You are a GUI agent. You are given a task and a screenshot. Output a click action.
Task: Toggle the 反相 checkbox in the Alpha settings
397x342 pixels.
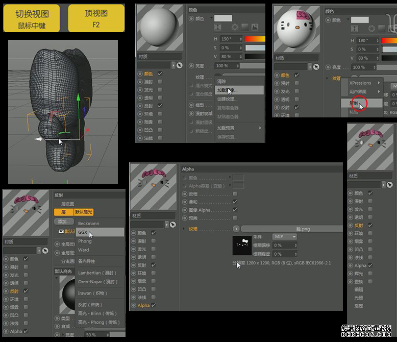[x=235, y=194]
